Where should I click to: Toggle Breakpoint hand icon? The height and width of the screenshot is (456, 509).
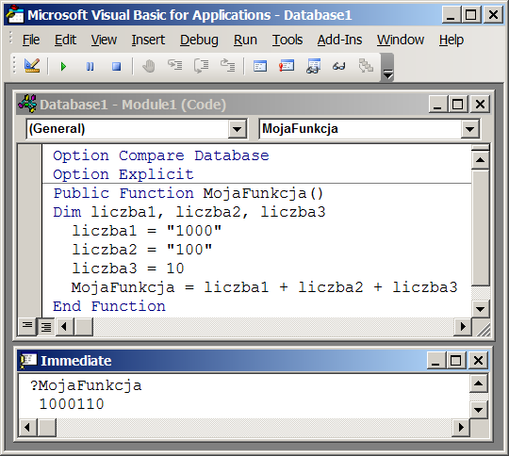149,66
